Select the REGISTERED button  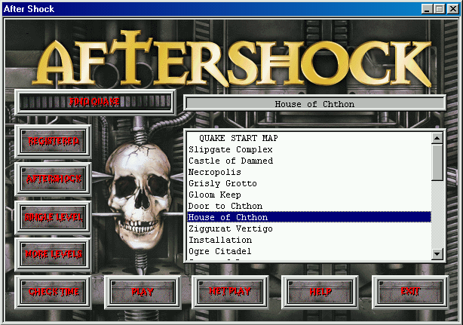tap(54, 141)
